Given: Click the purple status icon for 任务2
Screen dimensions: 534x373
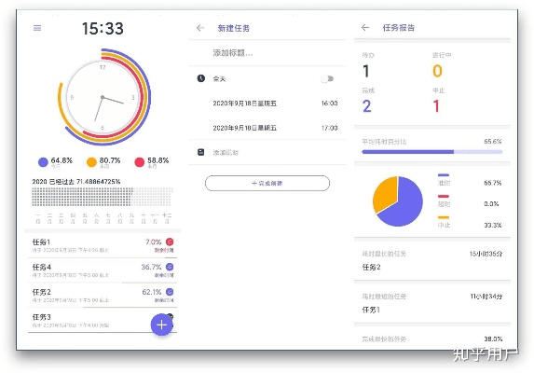Looking at the screenshot, I should pyautogui.click(x=170, y=292).
